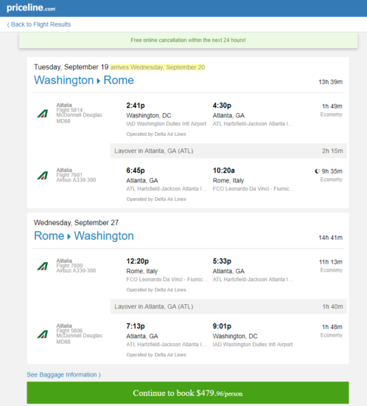
Task: Go back to Flight Results
Action: point(39,24)
